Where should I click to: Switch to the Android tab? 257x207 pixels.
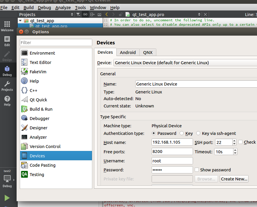point(128,53)
